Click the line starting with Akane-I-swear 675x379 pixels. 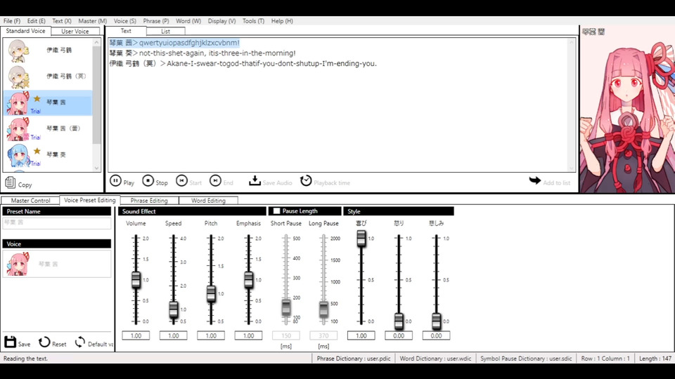243,64
